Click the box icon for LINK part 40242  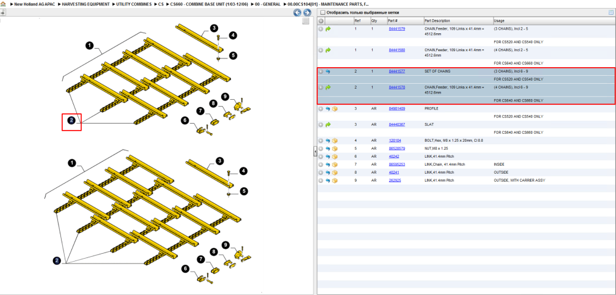point(334,156)
